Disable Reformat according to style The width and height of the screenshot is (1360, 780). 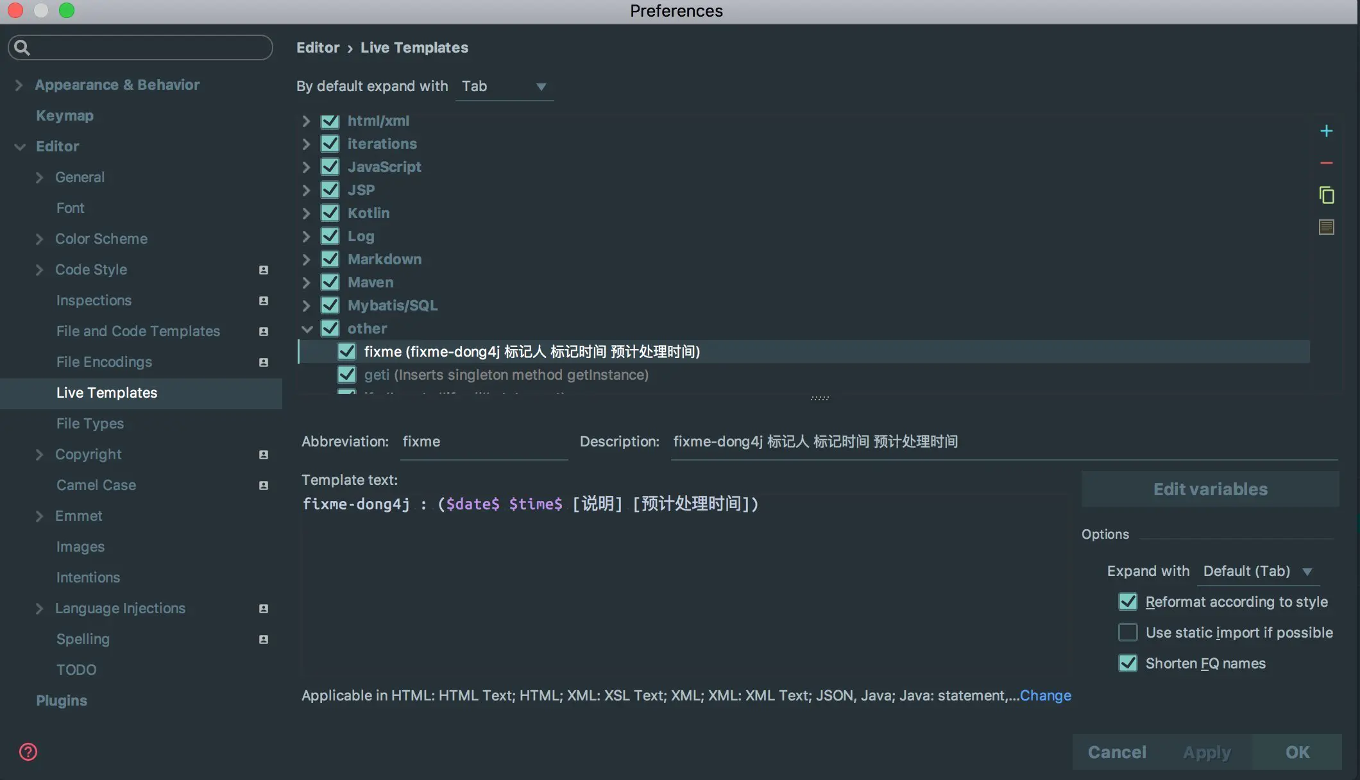[1128, 601]
